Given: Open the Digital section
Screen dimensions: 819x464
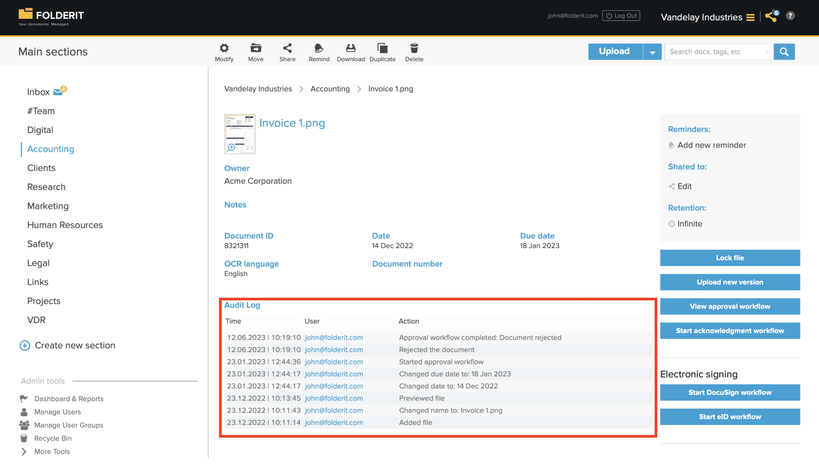Looking at the screenshot, I should coord(40,130).
